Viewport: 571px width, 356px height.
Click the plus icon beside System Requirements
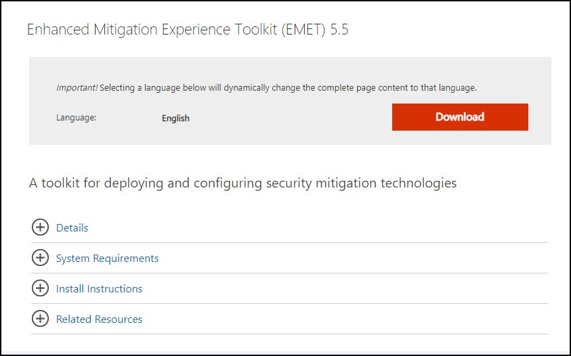coord(40,258)
